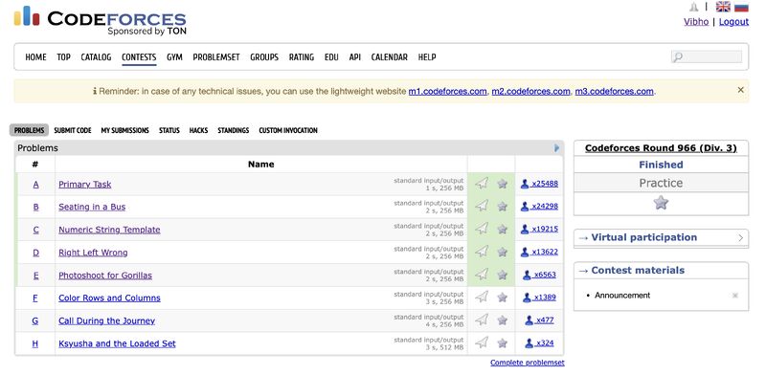
Task: Click the submit icon for Color Rows and Columns
Action: click(482, 297)
